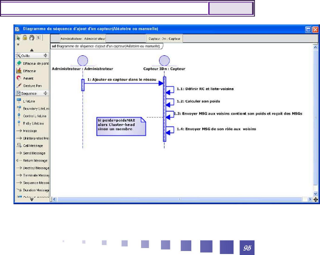Viewport: 320px width, 255px height.
Task: Select the Send Message tool
Action: point(31,153)
